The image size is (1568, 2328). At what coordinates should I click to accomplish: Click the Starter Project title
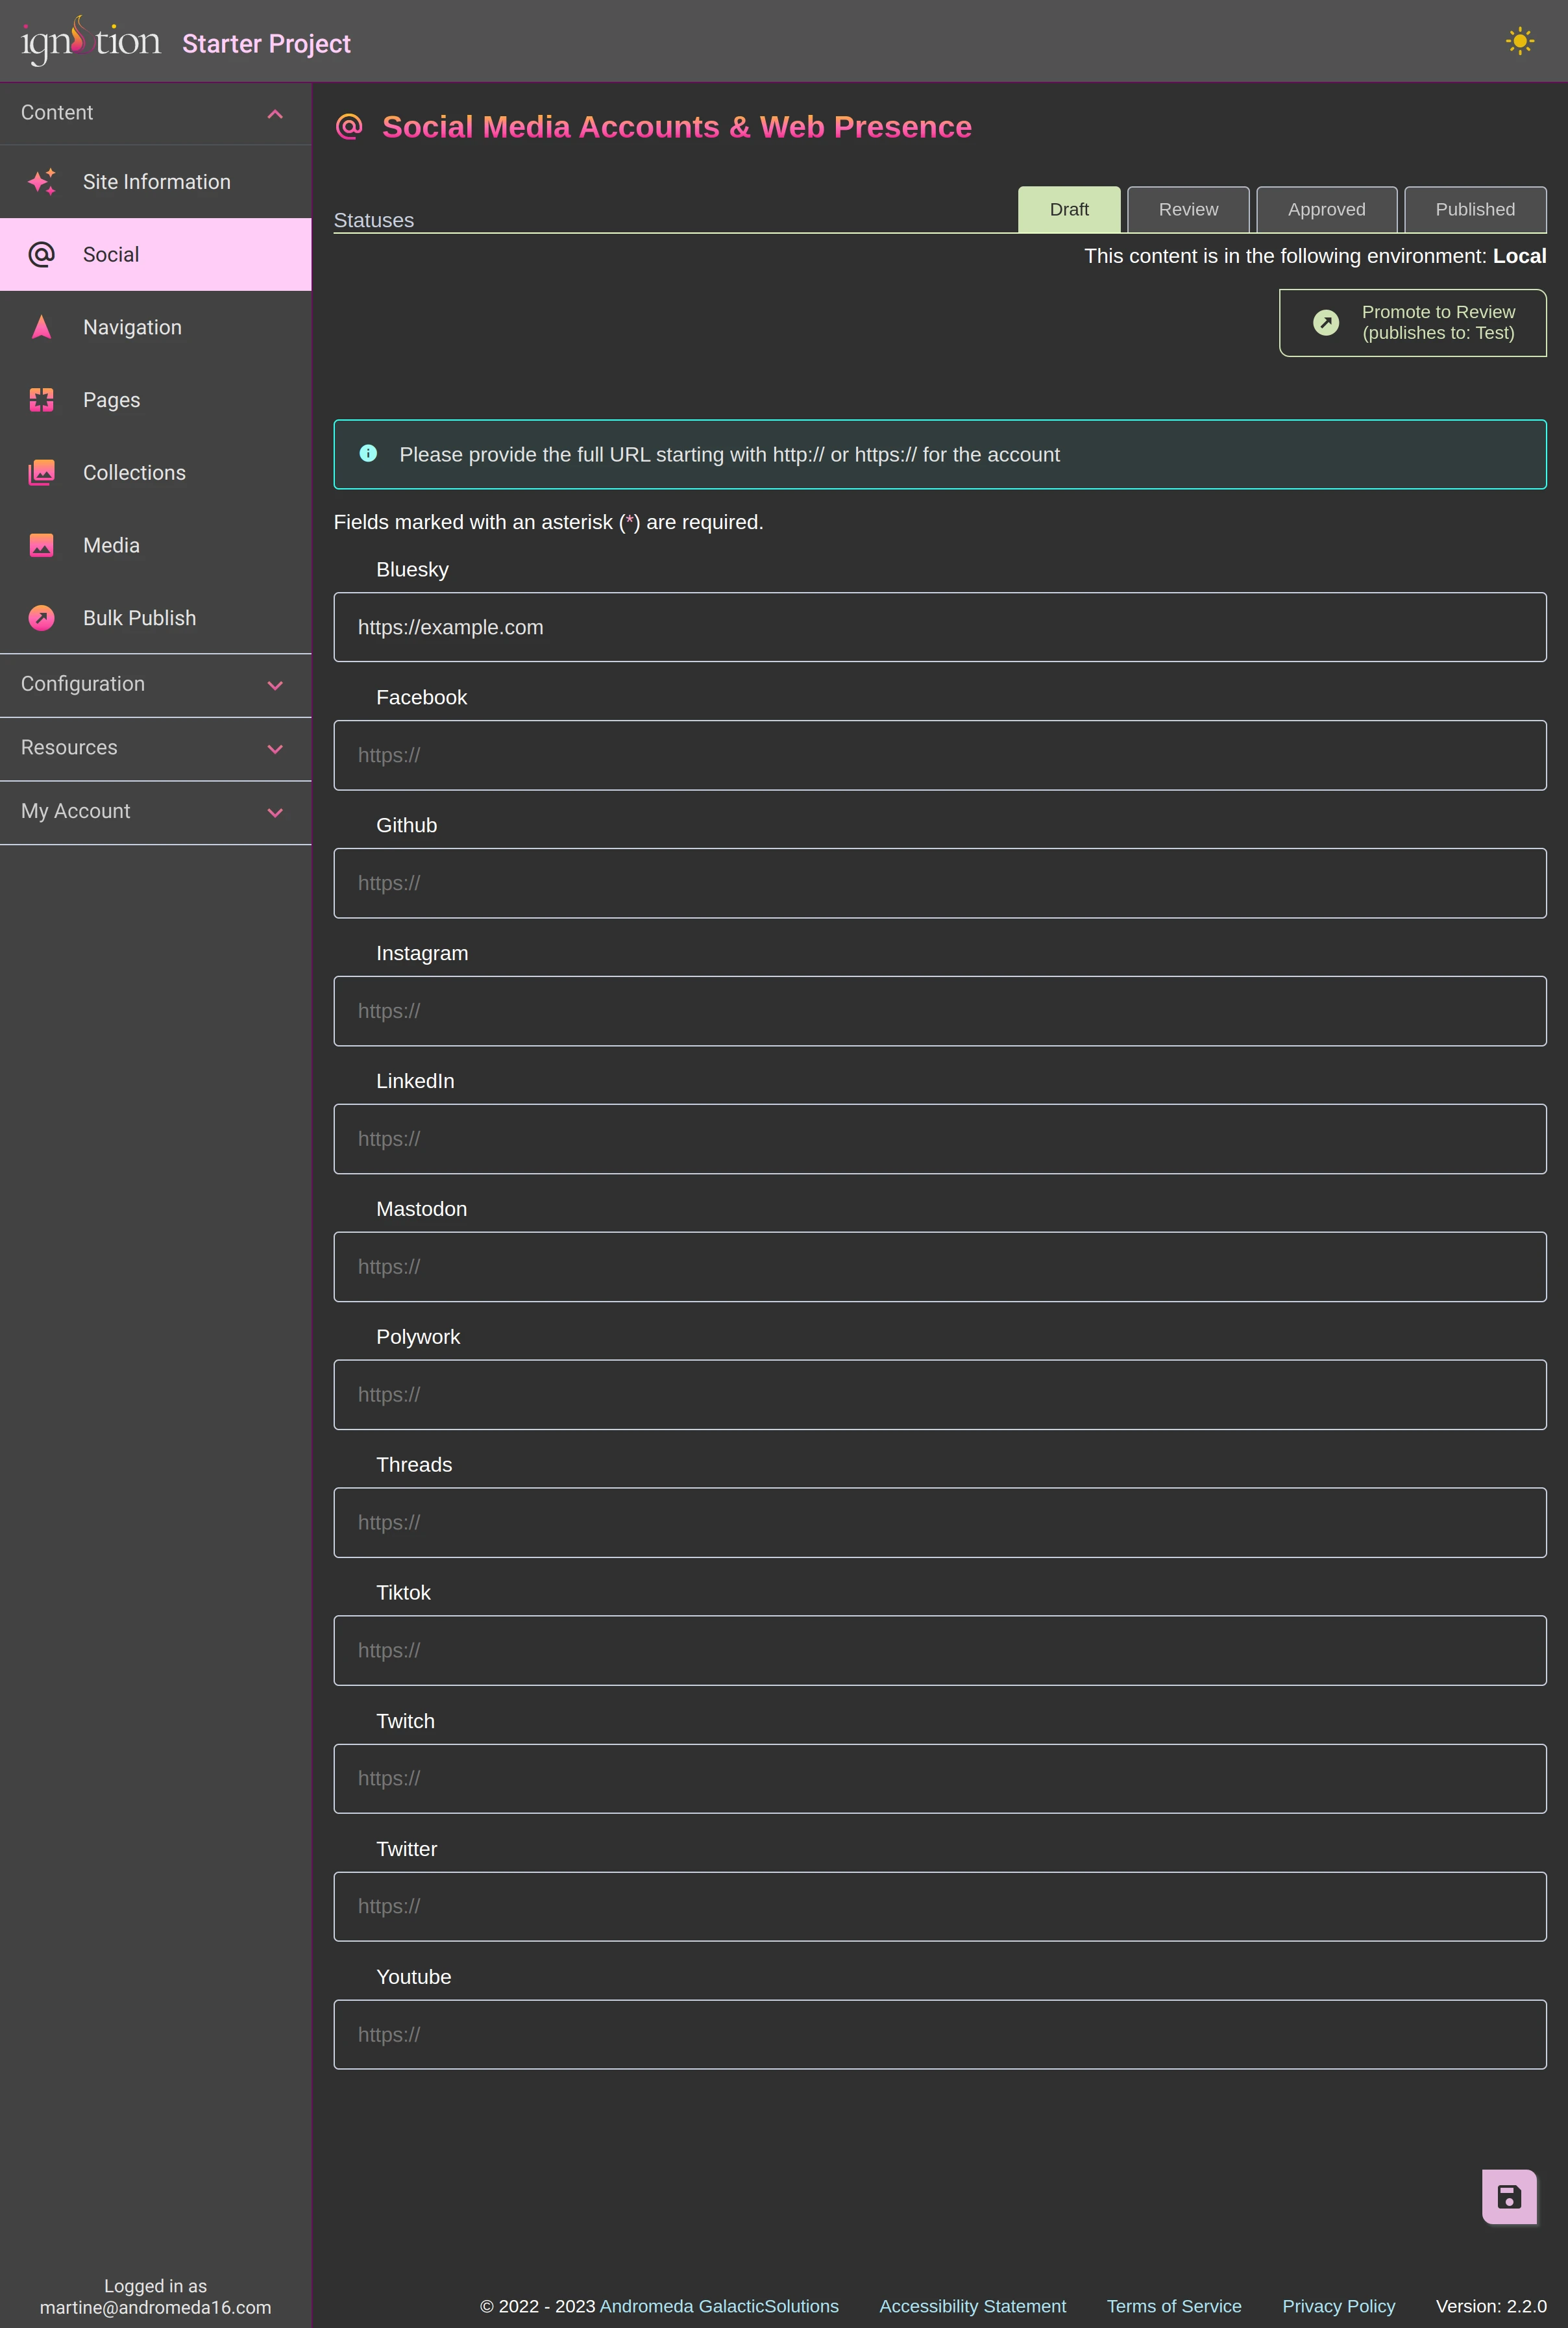coord(266,44)
